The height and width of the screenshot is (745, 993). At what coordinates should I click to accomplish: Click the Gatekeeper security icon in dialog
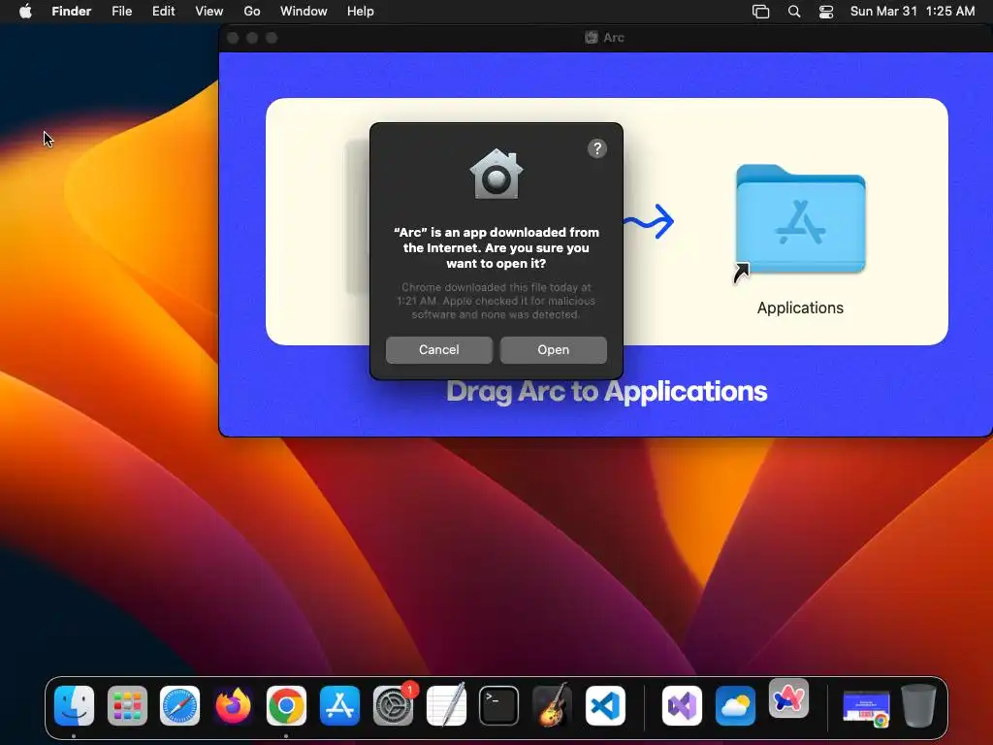(496, 175)
